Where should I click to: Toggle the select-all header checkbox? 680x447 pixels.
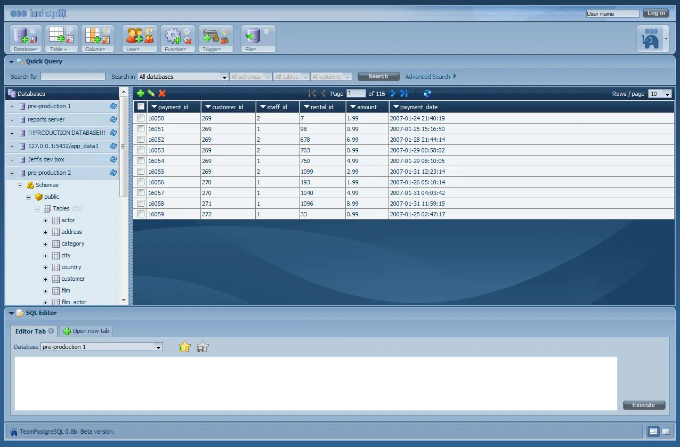[141, 107]
